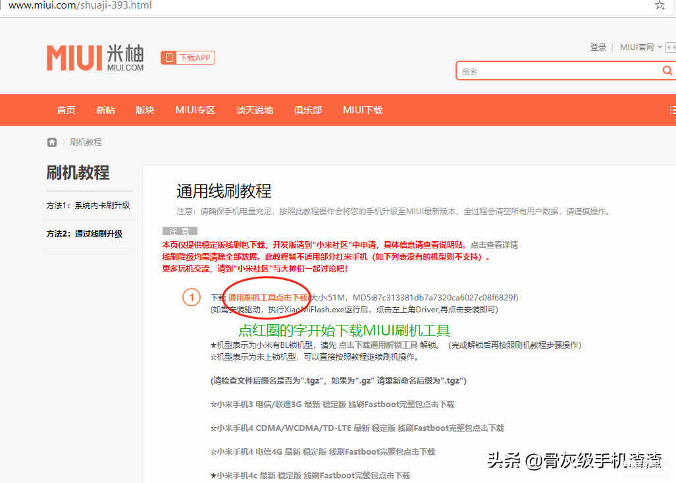This screenshot has width=676, height=483.
Task: Click the 刷机教程 sidebar heading
Action: pos(78,173)
